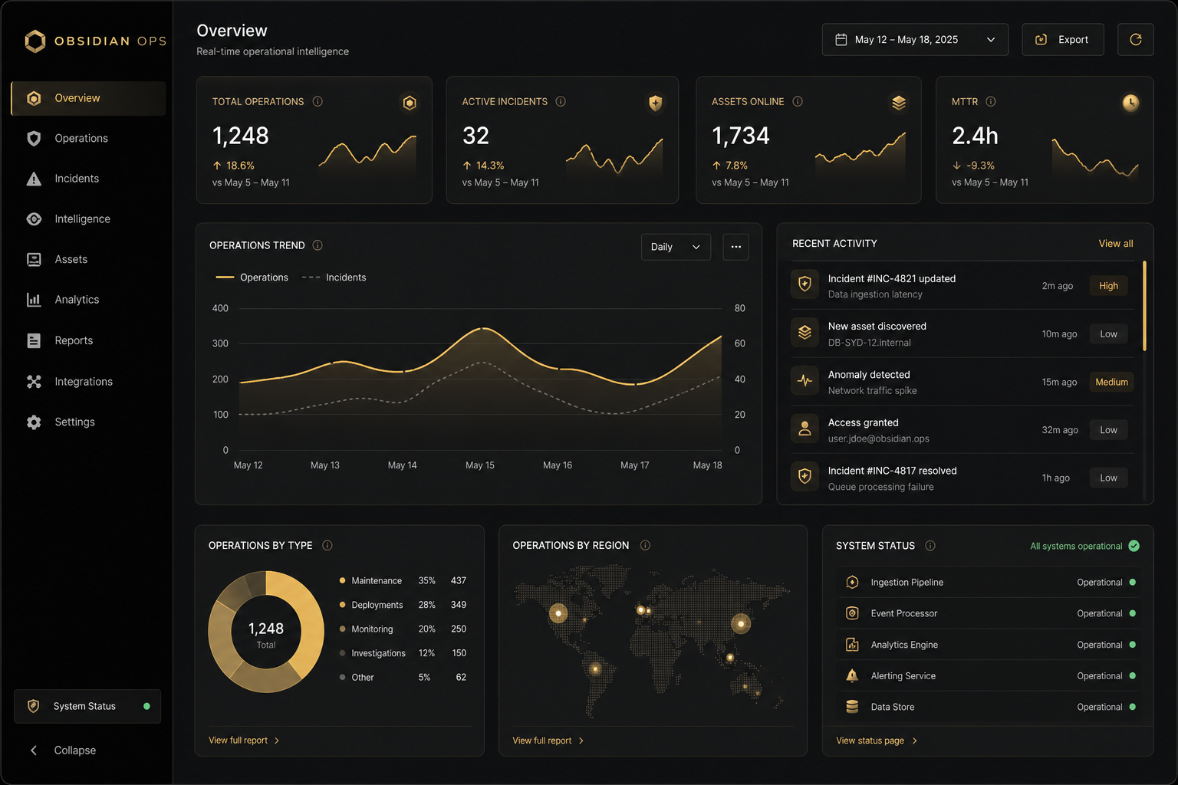Click the Analytics Engine icon
The image size is (1178, 785).
852,645
